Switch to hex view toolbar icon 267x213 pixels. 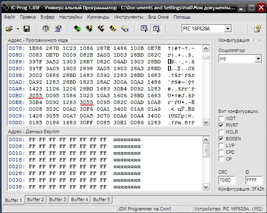[156, 29]
